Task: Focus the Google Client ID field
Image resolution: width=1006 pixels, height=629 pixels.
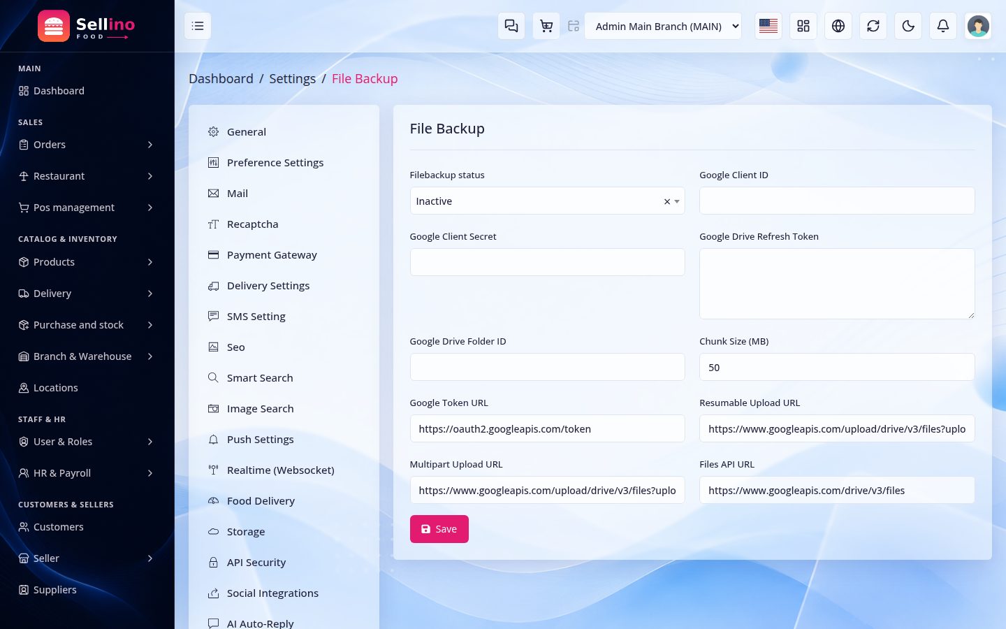Action: [x=837, y=201]
